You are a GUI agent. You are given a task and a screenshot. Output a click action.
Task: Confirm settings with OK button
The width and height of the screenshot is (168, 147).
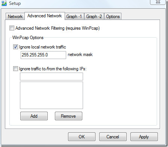click(x=82, y=137)
